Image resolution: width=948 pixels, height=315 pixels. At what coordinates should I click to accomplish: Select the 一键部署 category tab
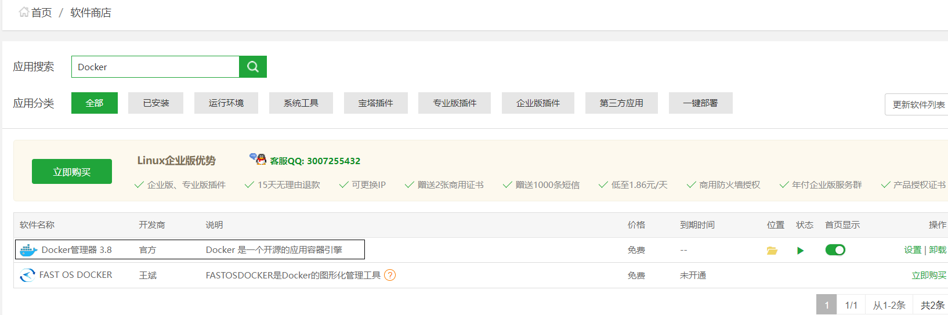[x=701, y=103]
